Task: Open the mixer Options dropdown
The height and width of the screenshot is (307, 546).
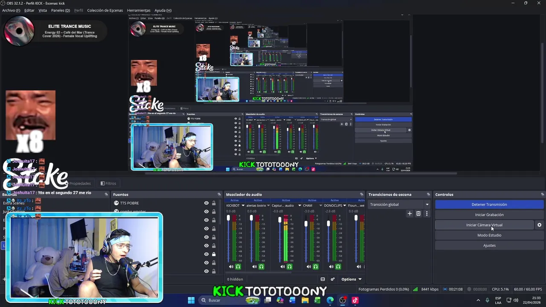Action: pos(351,279)
